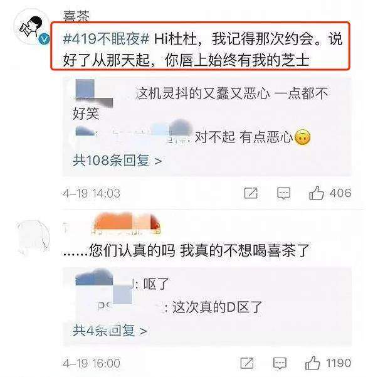
Task: Open replies on the 16:00 comment
Action: [x=280, y=363]
